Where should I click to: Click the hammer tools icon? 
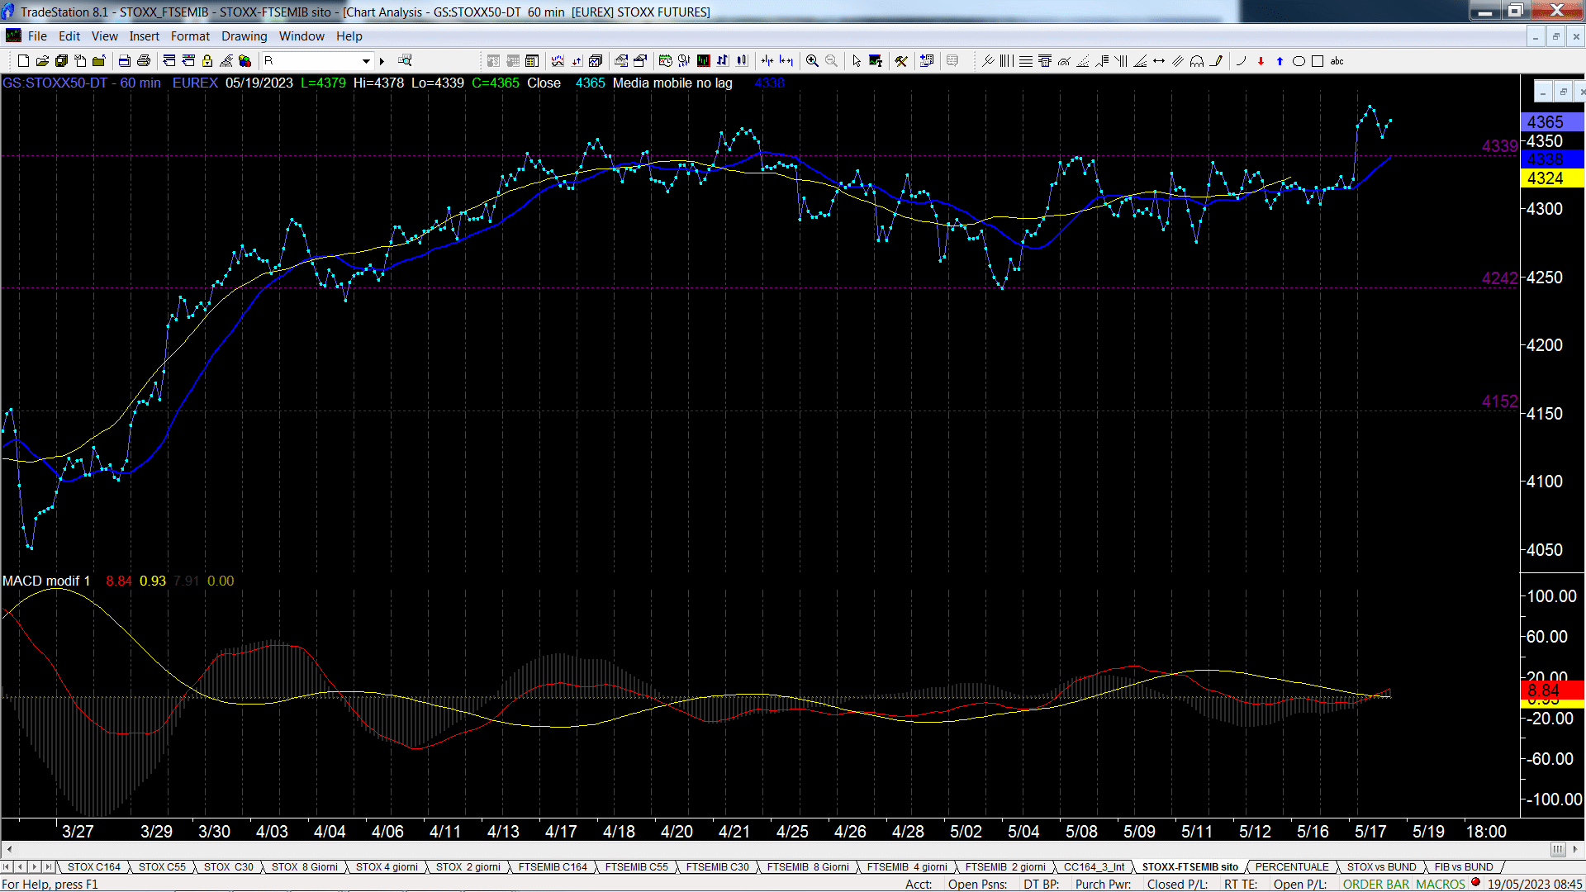901,61
